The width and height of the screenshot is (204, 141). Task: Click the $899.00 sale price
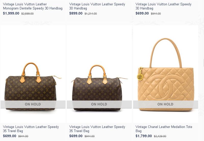[76, 13]
